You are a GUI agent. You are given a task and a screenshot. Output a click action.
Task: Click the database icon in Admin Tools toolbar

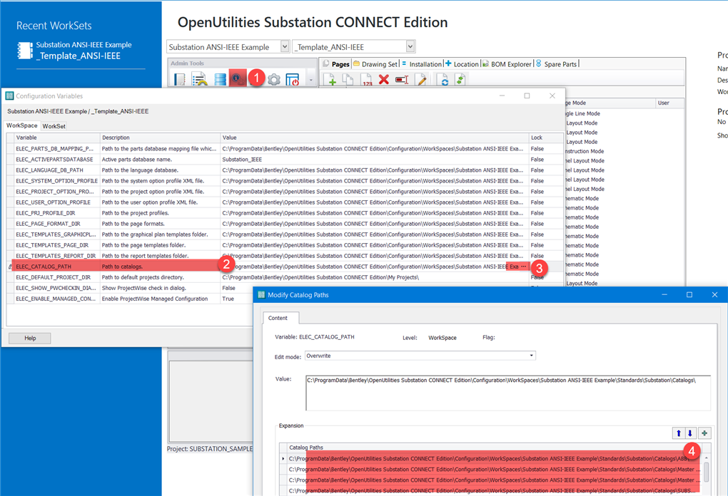219,79
